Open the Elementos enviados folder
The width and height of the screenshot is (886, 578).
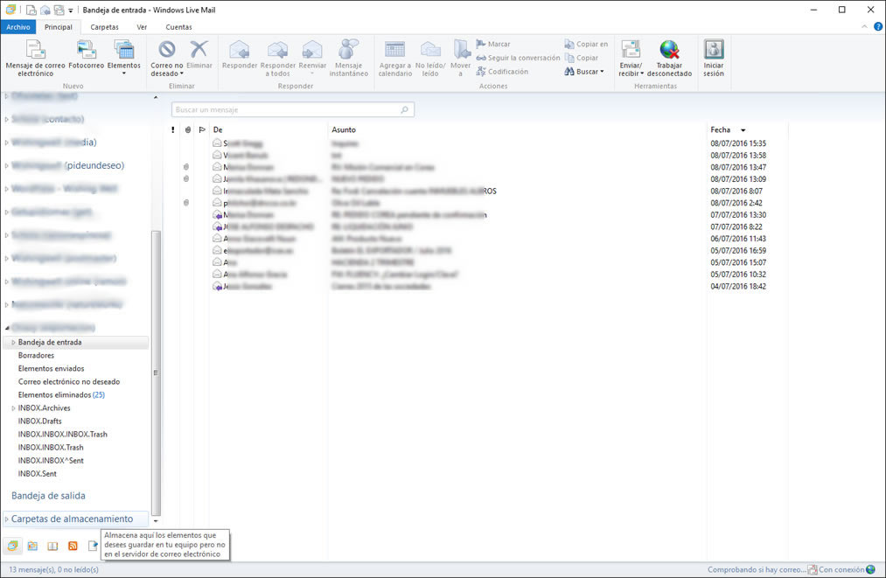51,368
